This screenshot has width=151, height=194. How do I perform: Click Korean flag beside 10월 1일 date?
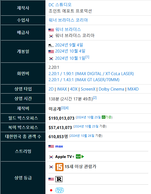[51, 58]
